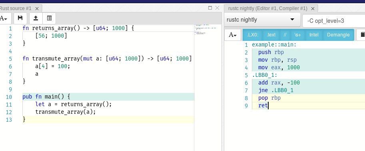Click compiler options field with -C opt_level=3
Screen dimensions: 365x151
[334, 21]
